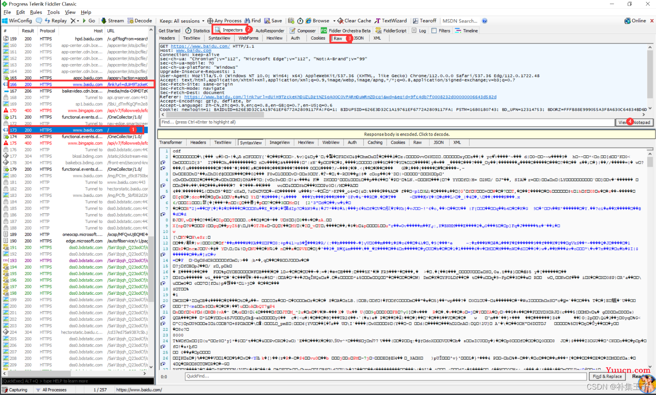Screen dimensions: 656x395
Task: Follow the Referer link in the raw request
Action: [x=340, y=97]
